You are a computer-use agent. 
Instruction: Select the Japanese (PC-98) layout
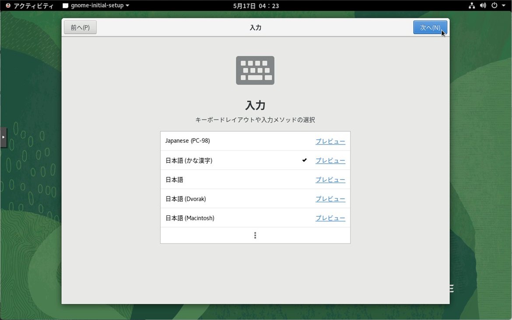pyautogui.click(x=255, y=141)
